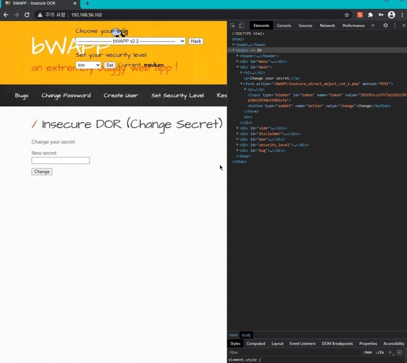Open the Accessibility pane tab

click(x=394, y=344)
